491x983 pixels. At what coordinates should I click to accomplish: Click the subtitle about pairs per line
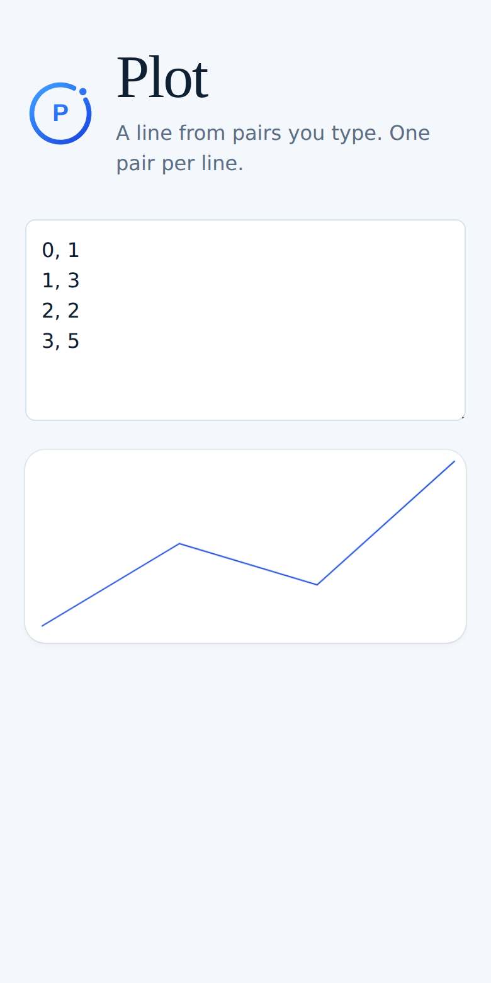pyautogui.click(x=273, y=149)
